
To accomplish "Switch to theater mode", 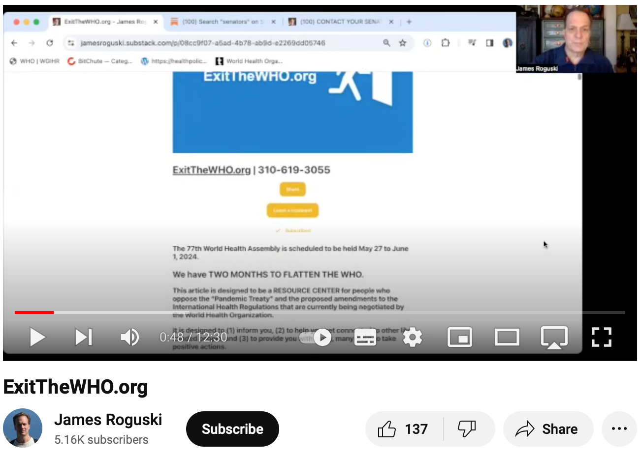I will pyautogui.click(x=507, y=337).
